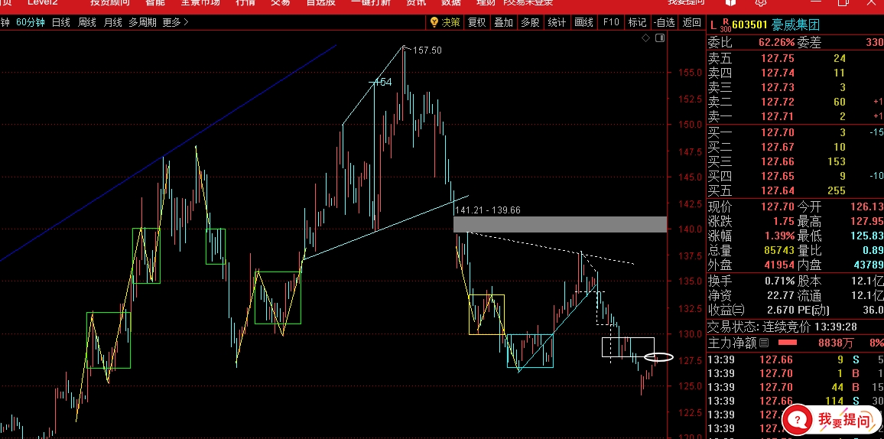Remove the stock via -自选
This screenshot has height=439, width=884.
(665, 22)
